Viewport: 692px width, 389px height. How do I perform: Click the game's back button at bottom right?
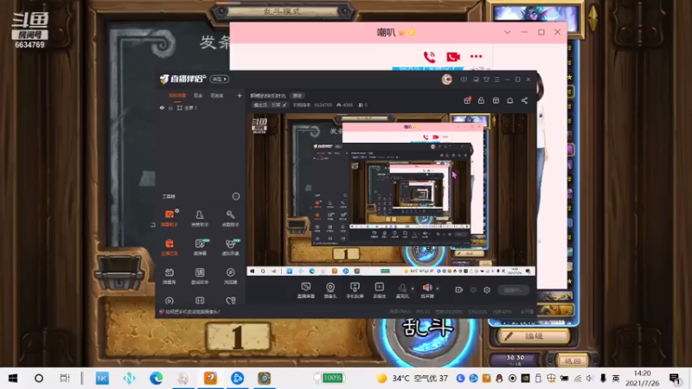[573, 360]
